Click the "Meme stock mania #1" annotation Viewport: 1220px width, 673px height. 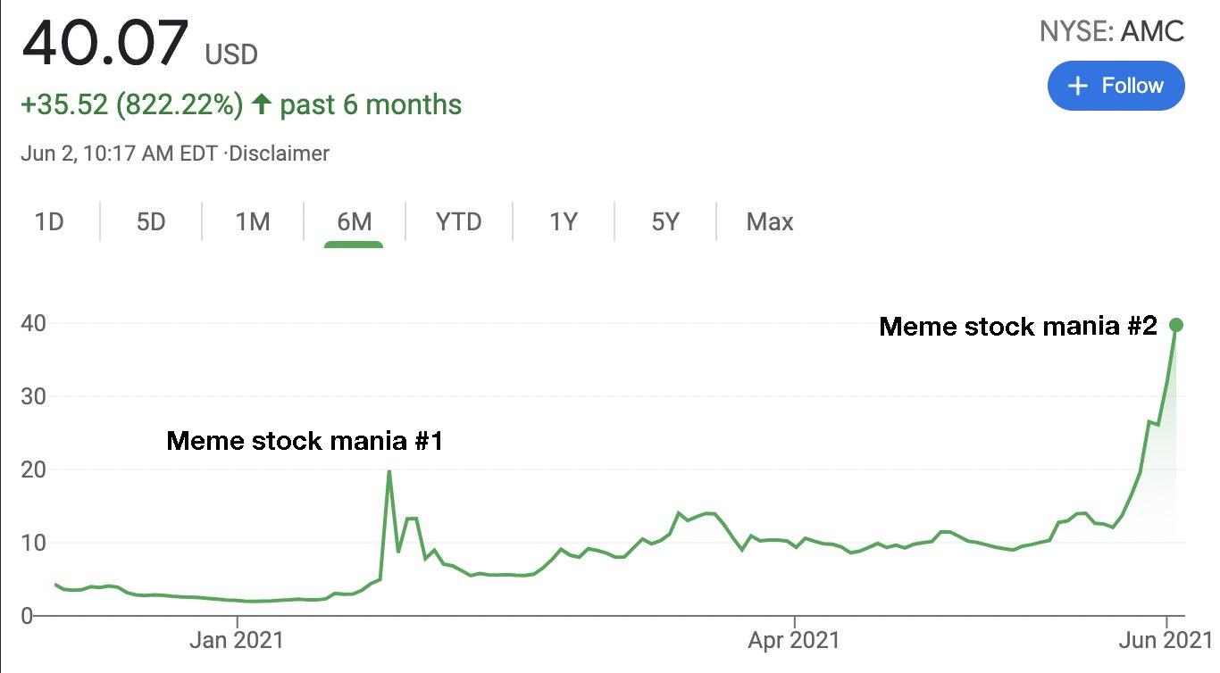[305, 441]
